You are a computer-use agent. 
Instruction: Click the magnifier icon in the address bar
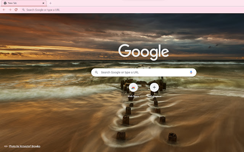[x=24, y=10]
